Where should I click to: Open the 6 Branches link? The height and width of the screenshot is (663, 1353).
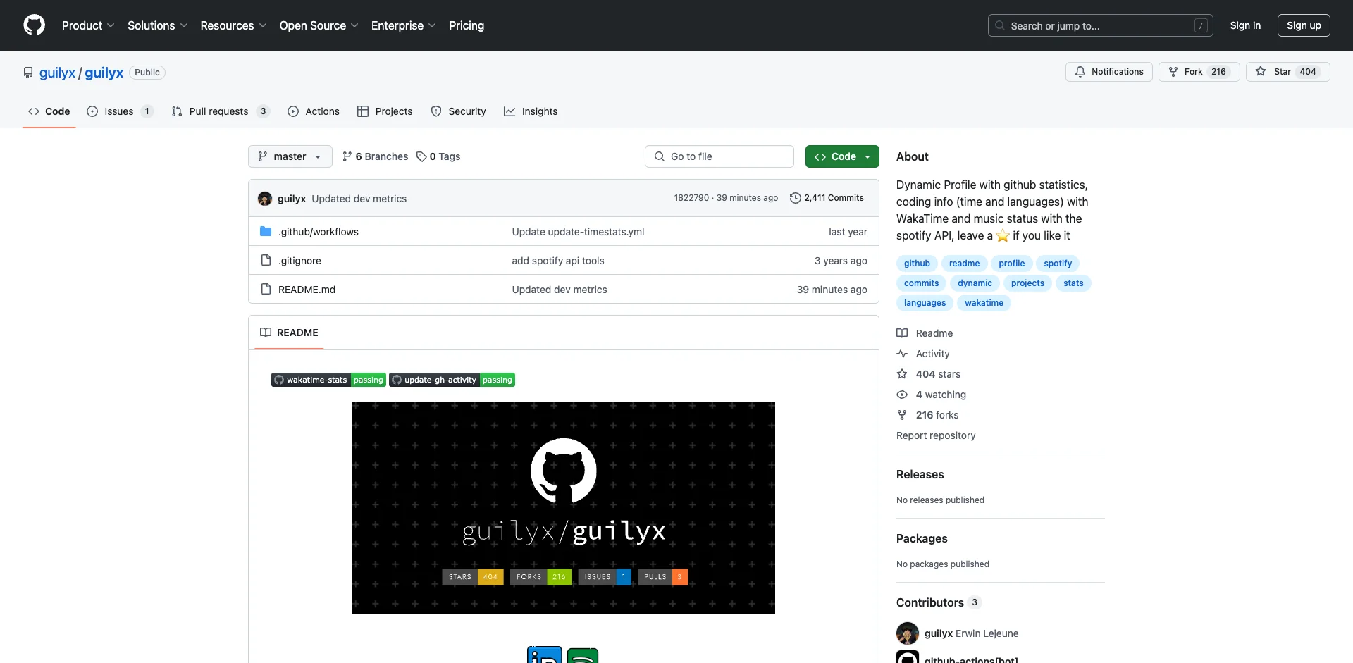tap(375, 156)
